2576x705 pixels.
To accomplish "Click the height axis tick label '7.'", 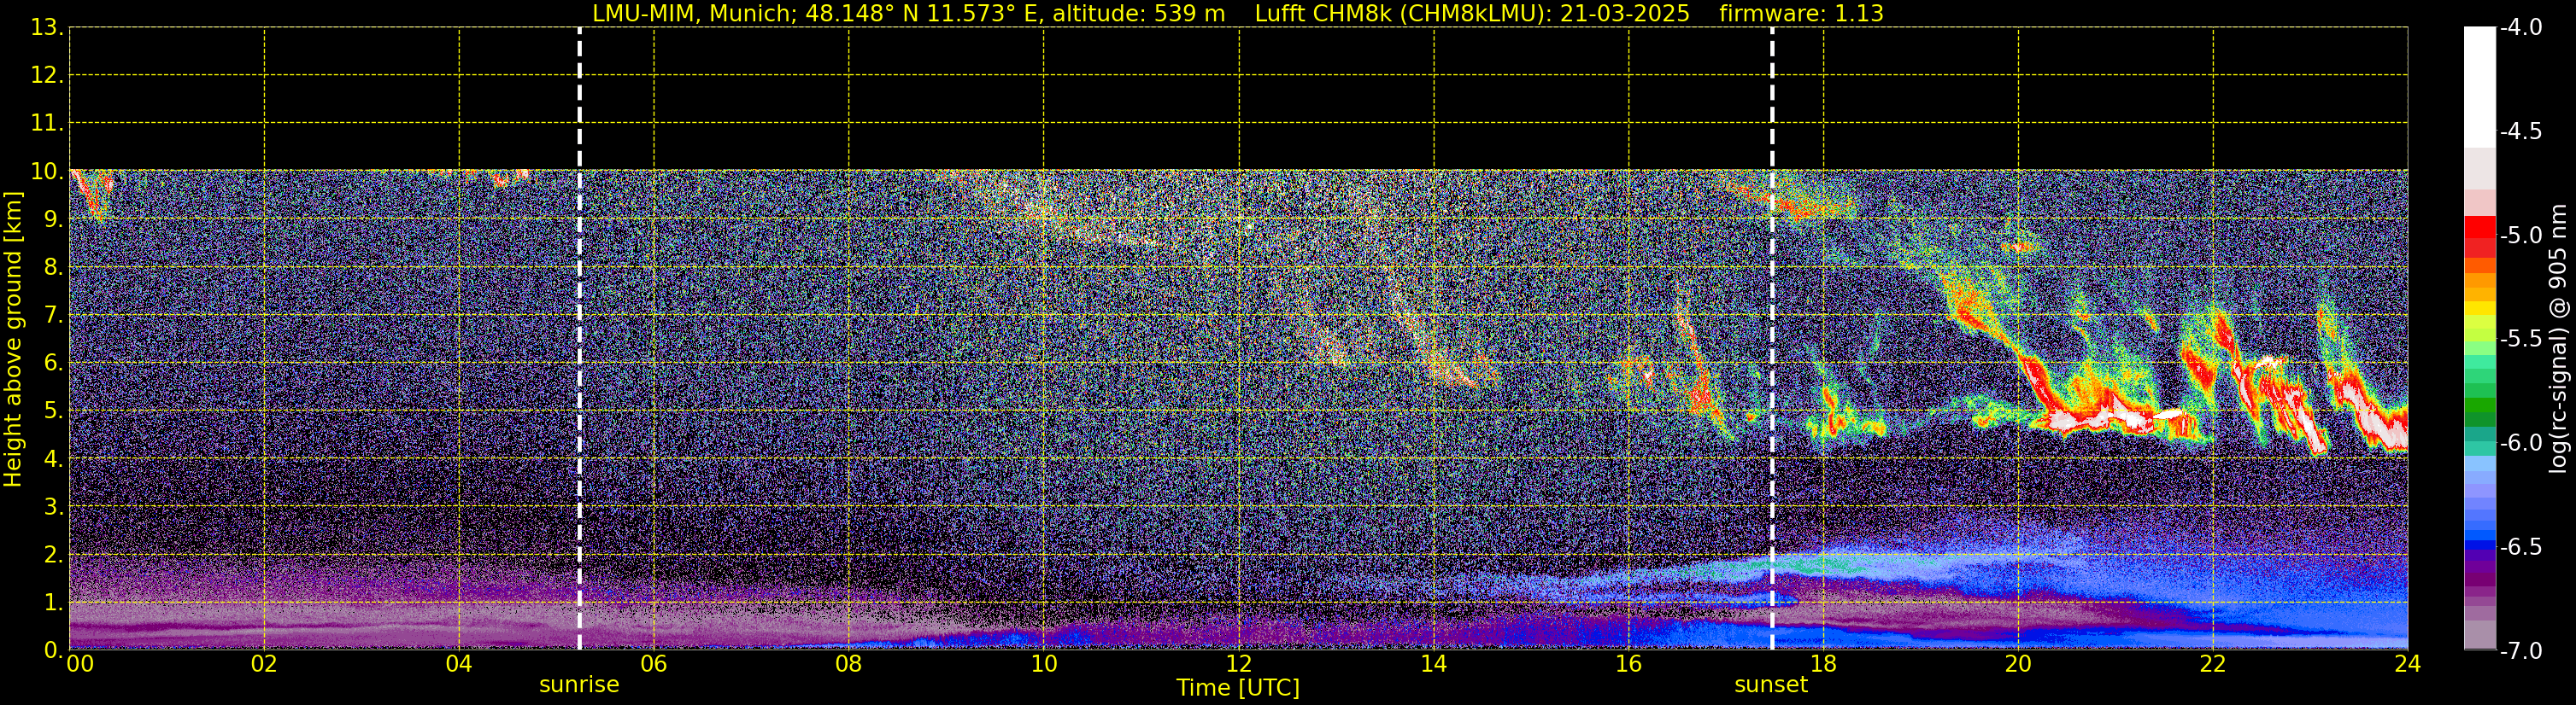I will [53, 316].
